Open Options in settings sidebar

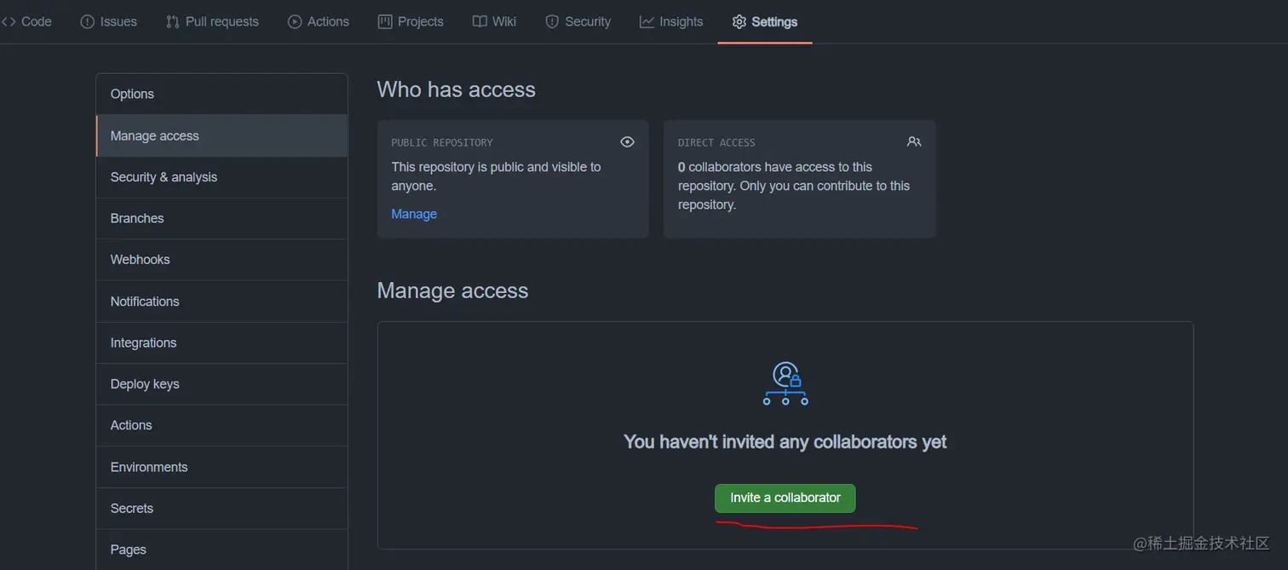tap(221, 94)
